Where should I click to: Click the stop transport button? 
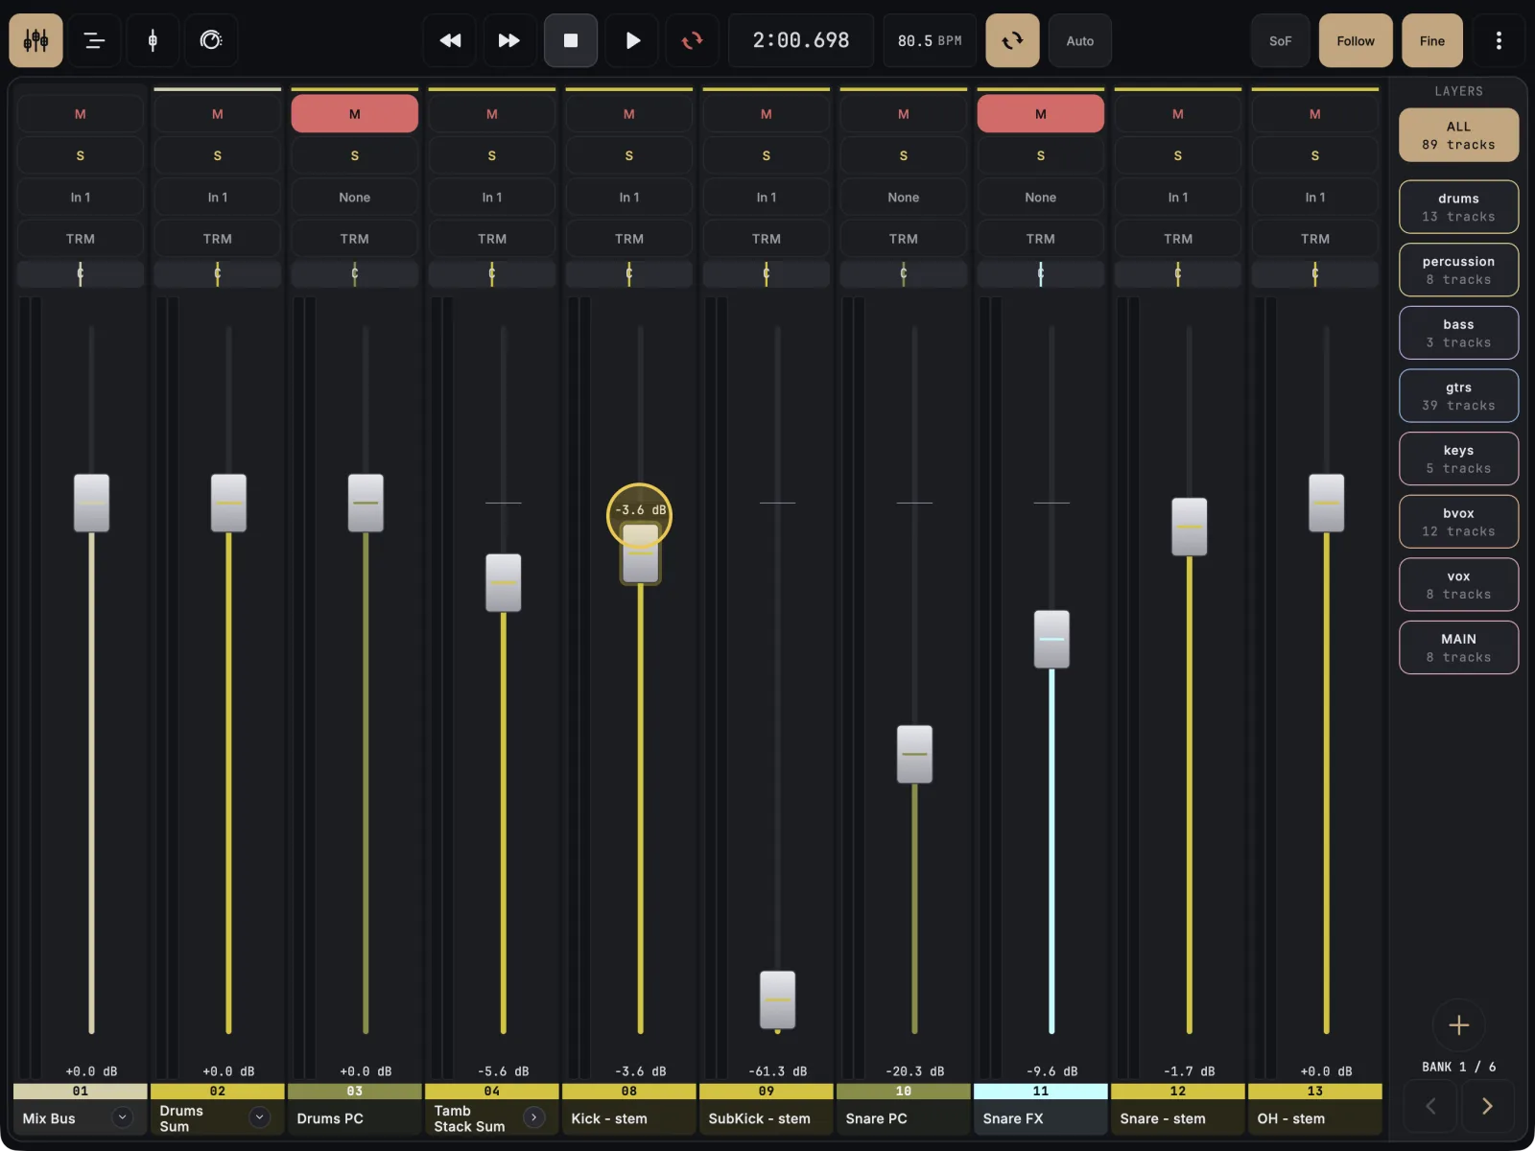click(x=571, y=40)
